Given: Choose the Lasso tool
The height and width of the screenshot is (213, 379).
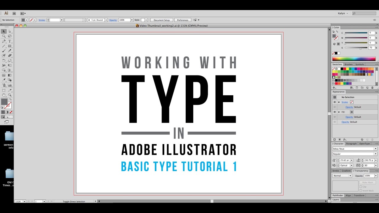Looking at the screenshot, I should point(10,36).
